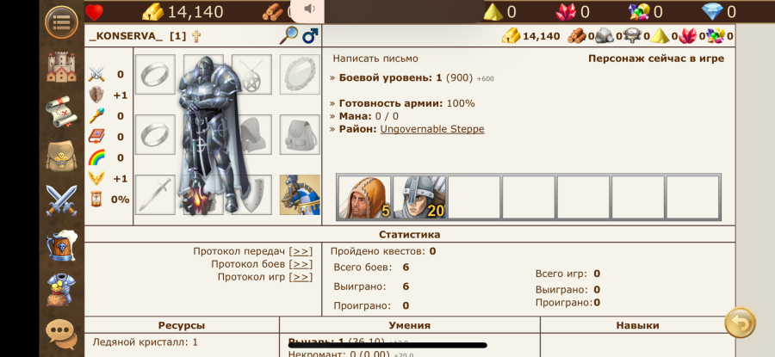The height and width of the screenshot is (357, 775).
Task: Click Написать письмо link
Action: coord(375,58)
